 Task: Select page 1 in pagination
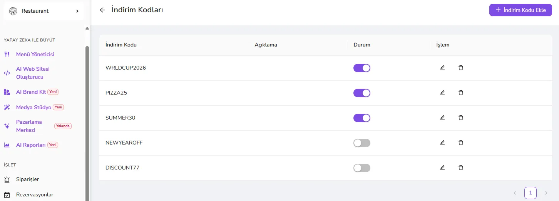pos(531,193)
